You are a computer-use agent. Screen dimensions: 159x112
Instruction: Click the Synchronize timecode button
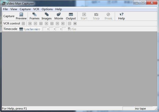point(30,29)
